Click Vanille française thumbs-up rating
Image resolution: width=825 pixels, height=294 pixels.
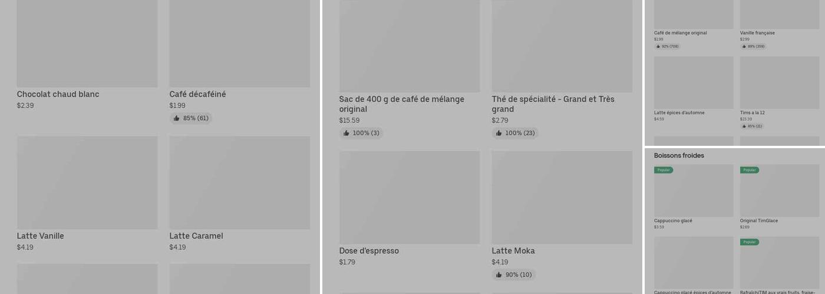point(753,46)
